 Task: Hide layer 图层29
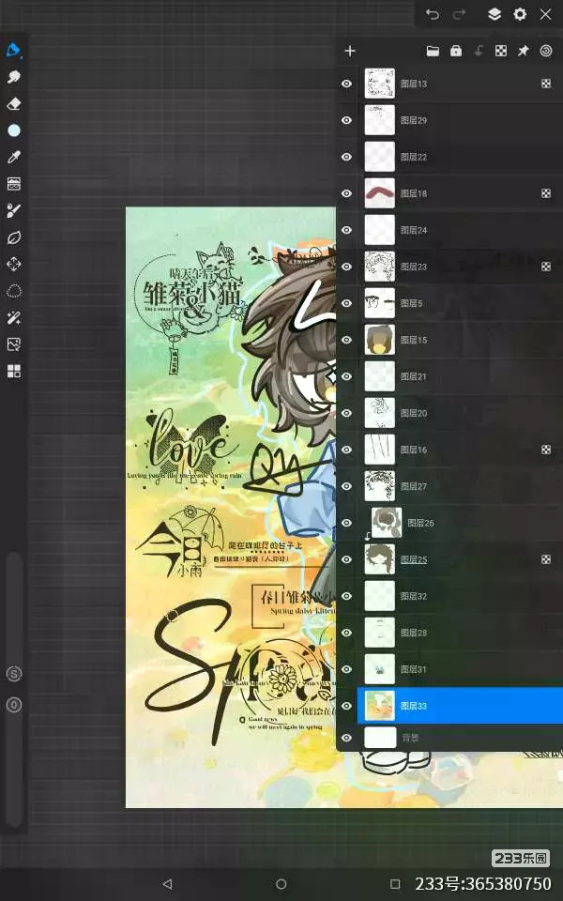coord(346,120)
